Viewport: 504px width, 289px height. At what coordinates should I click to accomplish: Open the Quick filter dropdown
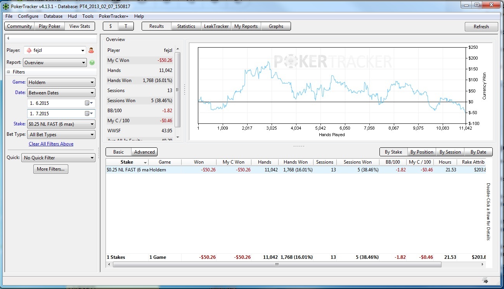pyautogui.click(x=58, y=158)
